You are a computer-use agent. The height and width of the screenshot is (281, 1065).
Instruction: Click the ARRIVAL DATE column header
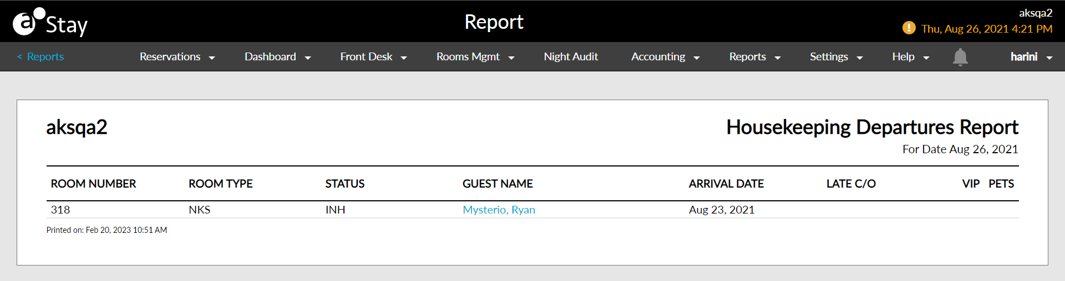(x=726, y=184)
